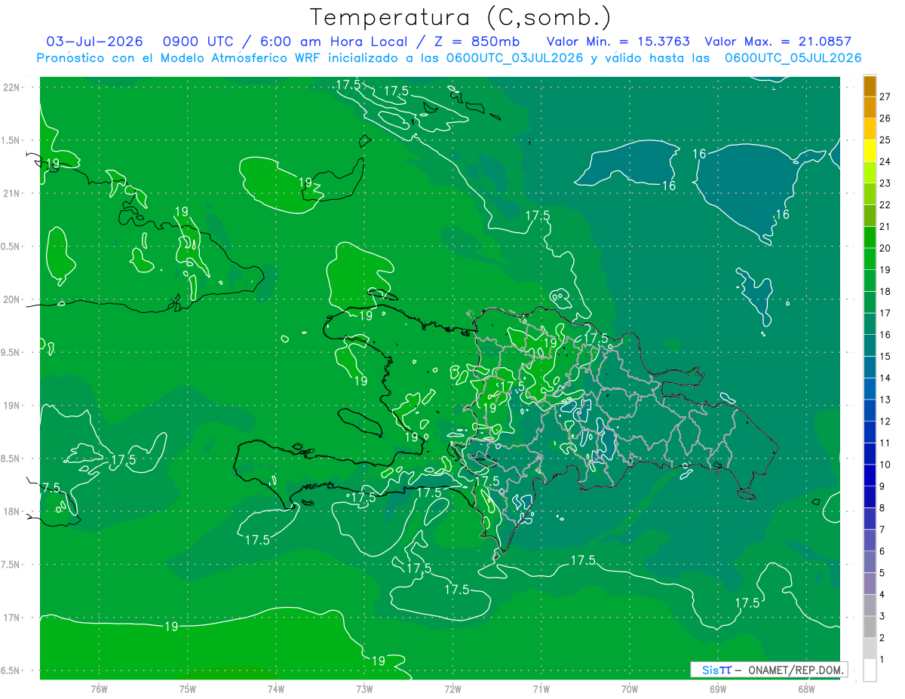The image size is (905, 699).
Task: Click the 'ONAMET/REP.DOM.' credit label
Action: pos(796,670)
